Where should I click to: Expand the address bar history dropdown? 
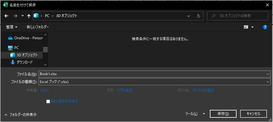pos(189,16)
